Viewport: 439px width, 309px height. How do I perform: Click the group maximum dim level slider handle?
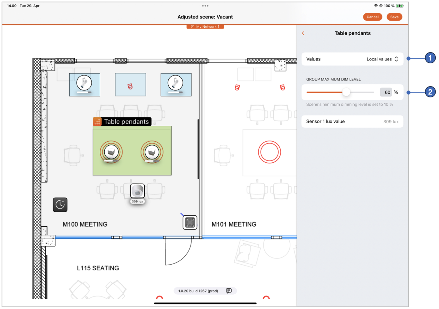point(346,92)
